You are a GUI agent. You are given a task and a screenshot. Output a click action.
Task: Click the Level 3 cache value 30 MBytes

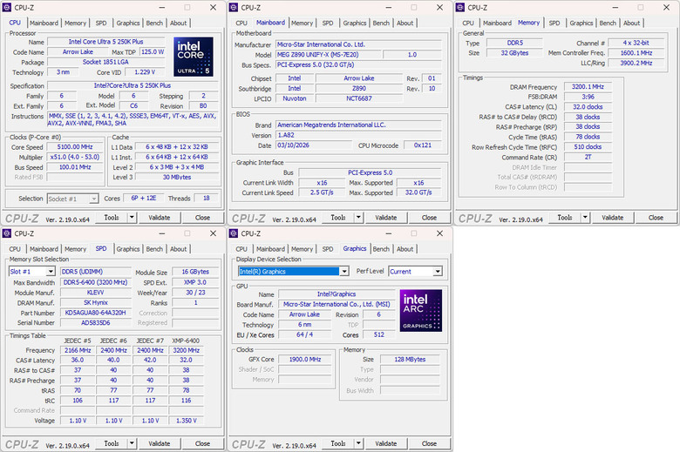pos(177,177)
